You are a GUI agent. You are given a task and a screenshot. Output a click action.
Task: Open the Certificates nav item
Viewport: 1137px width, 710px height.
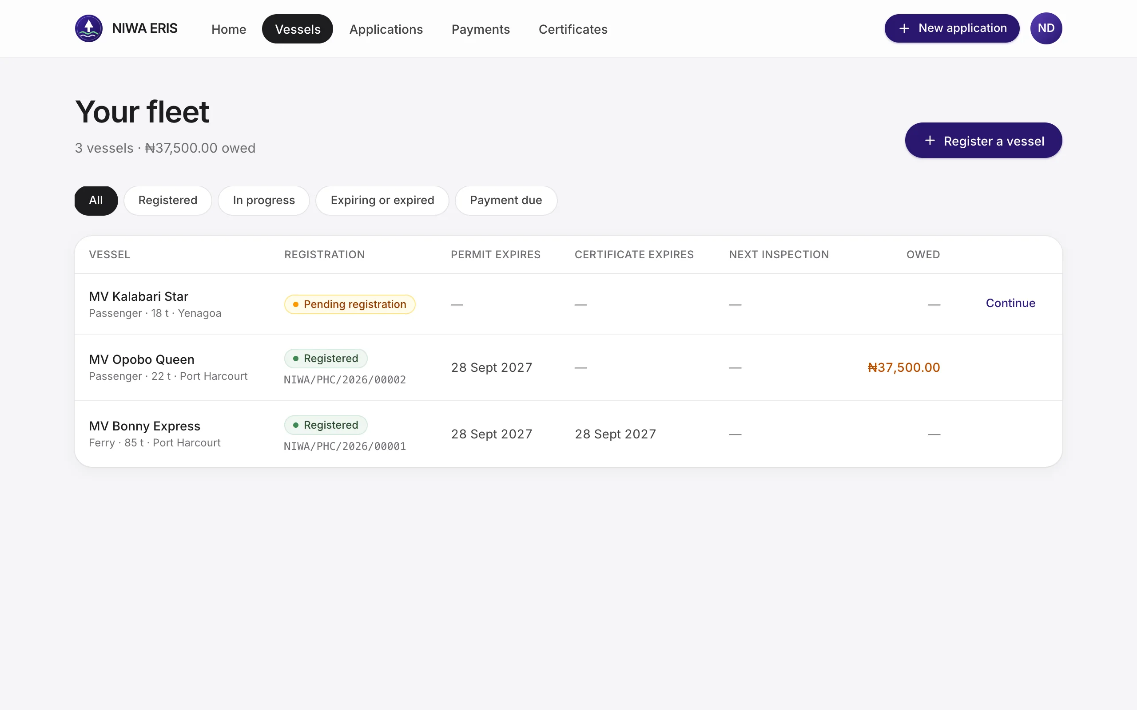point(573,29)
